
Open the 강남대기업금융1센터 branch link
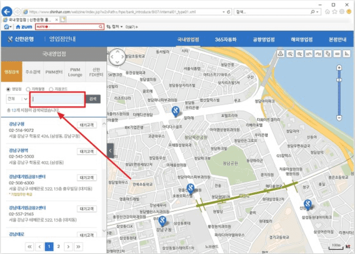tap(27, 177)
